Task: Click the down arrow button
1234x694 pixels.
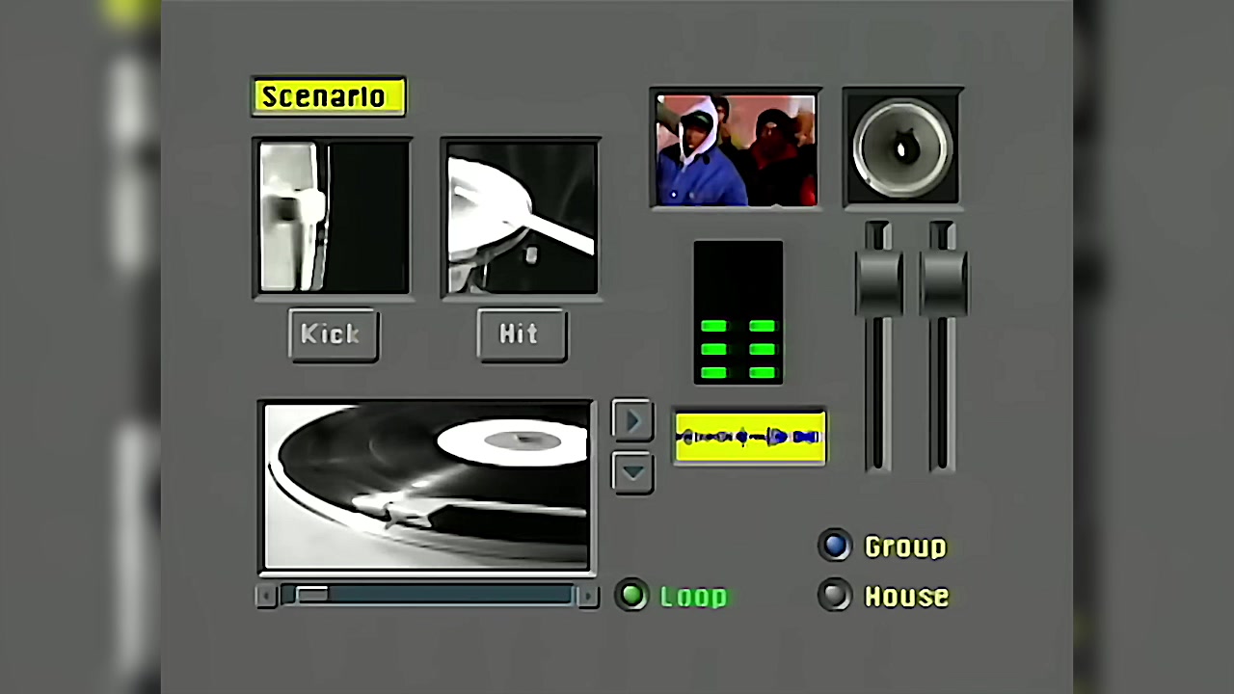Action: click(632, 472)
